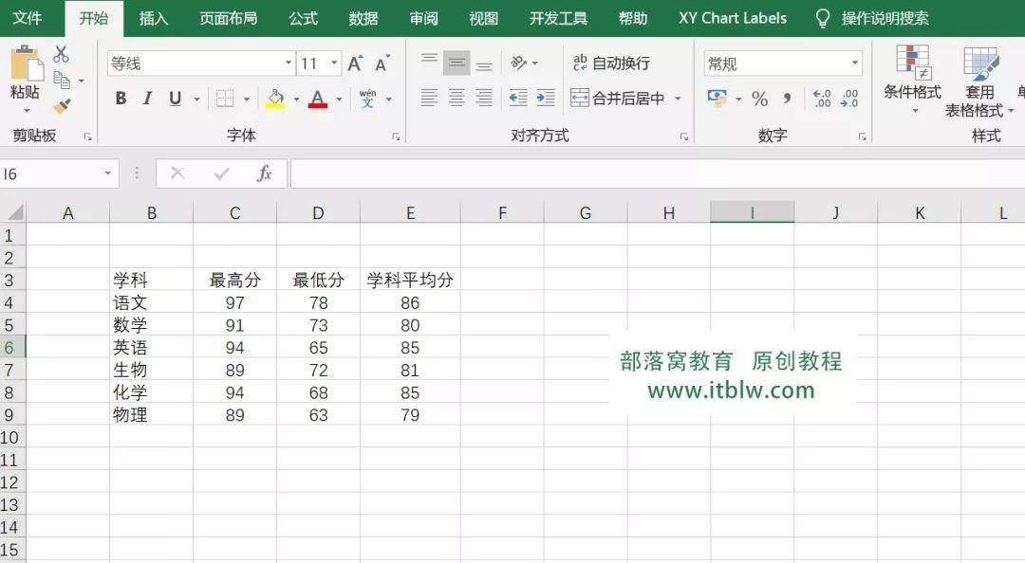Expand the 粘贴 paste options arrow

[27, 110]
